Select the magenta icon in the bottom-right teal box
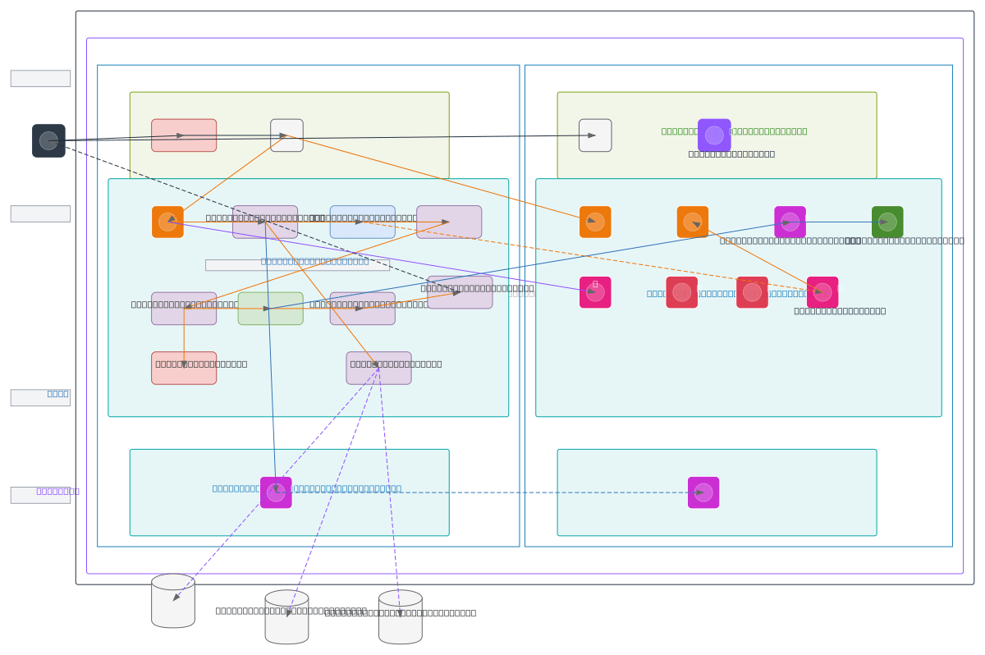 pyautogui.click(x=703, y=492)
